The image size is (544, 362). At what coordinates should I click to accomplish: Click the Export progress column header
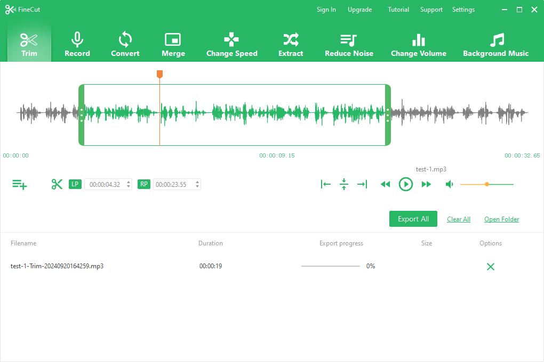point(341,243)
